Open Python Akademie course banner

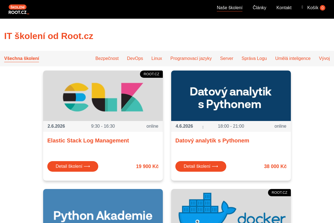pyautogui.click(x=103, y=206)
